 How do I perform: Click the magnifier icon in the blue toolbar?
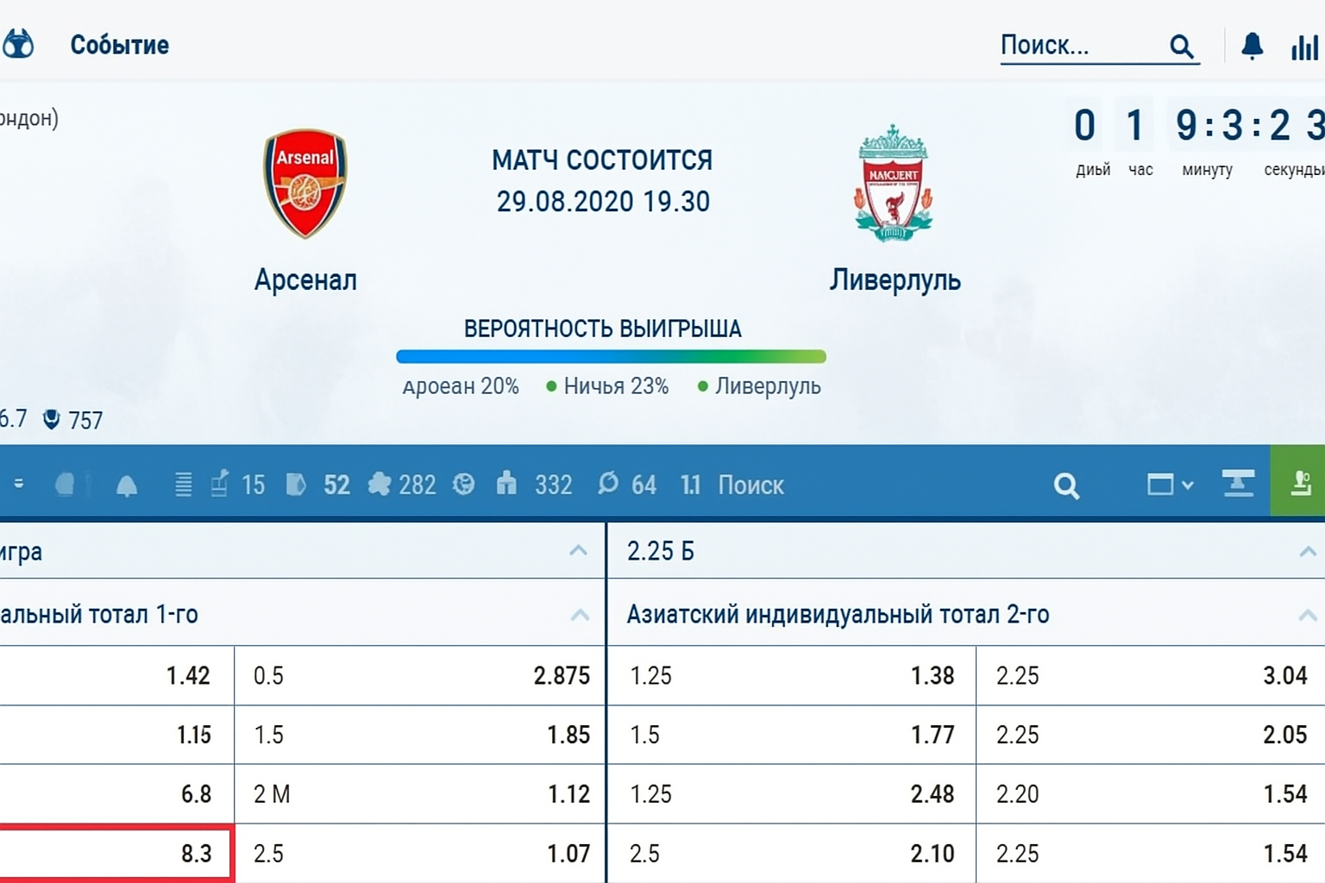1066,485
